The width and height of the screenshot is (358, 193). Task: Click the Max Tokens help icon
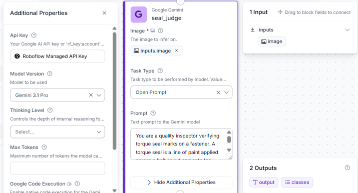[44, 147]
